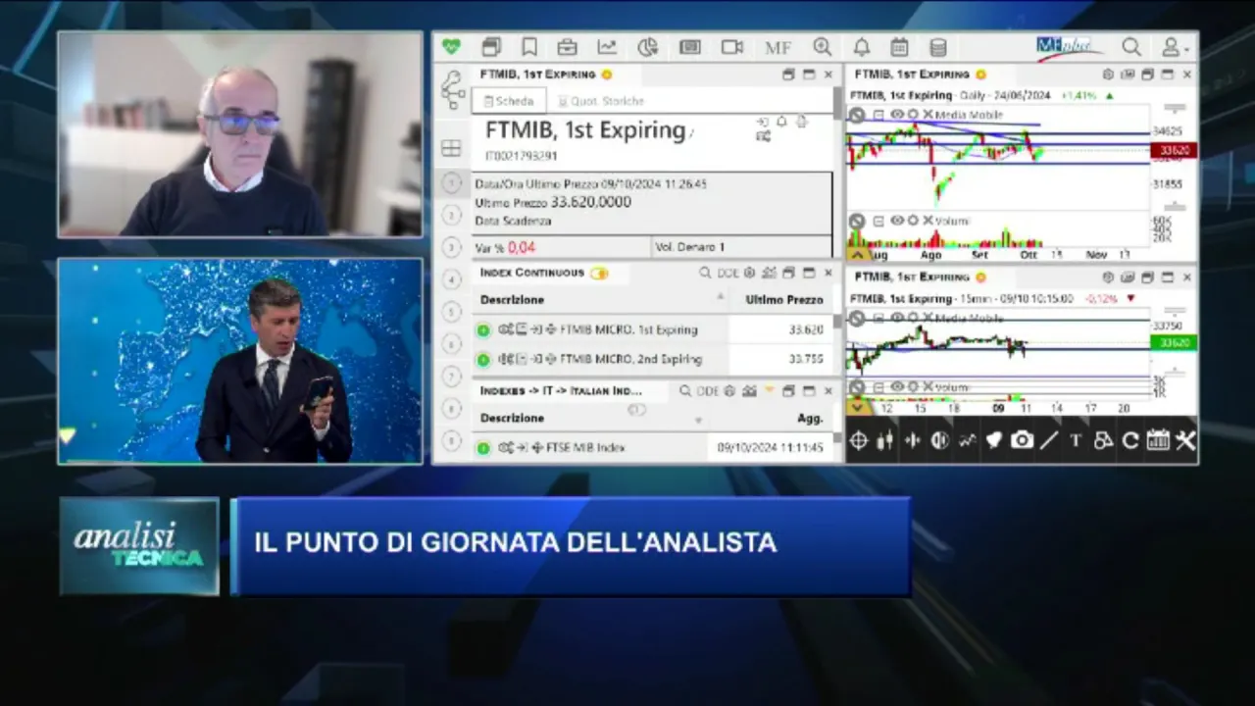Viewport: 1255px width, 706px height.
Task: Click green status dot of FTMIB MICRO 1st Expiring
Action: 483,330
